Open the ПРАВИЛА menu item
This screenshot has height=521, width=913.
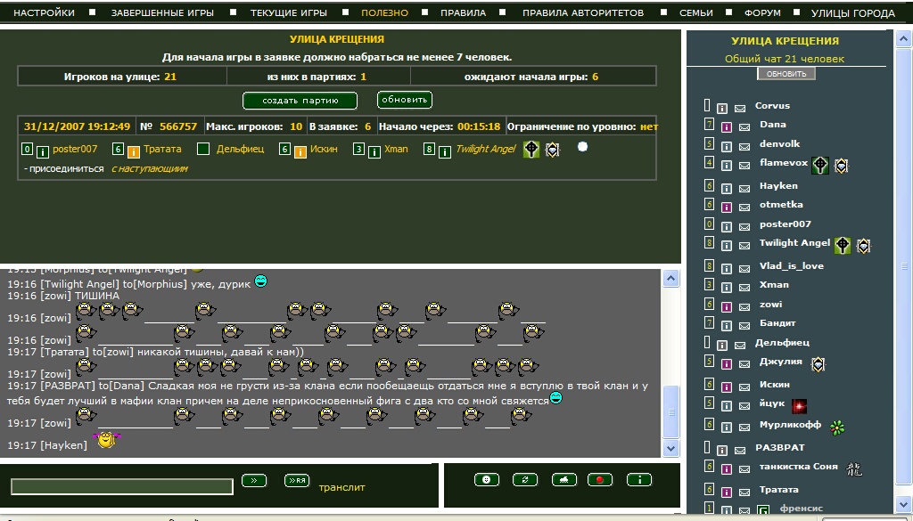[464, 13]
